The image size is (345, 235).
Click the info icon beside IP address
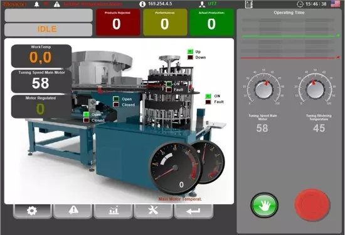click(142, 4)
